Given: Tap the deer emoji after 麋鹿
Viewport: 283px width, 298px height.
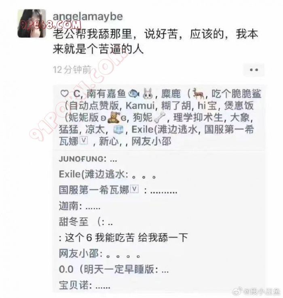Looking at the screenshot, I should [199, 94].
